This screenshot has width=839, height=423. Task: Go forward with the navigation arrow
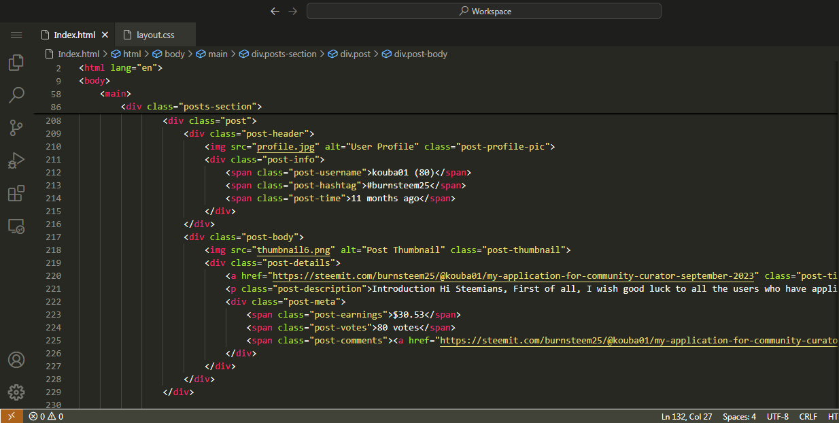click(x=293, y=11)
